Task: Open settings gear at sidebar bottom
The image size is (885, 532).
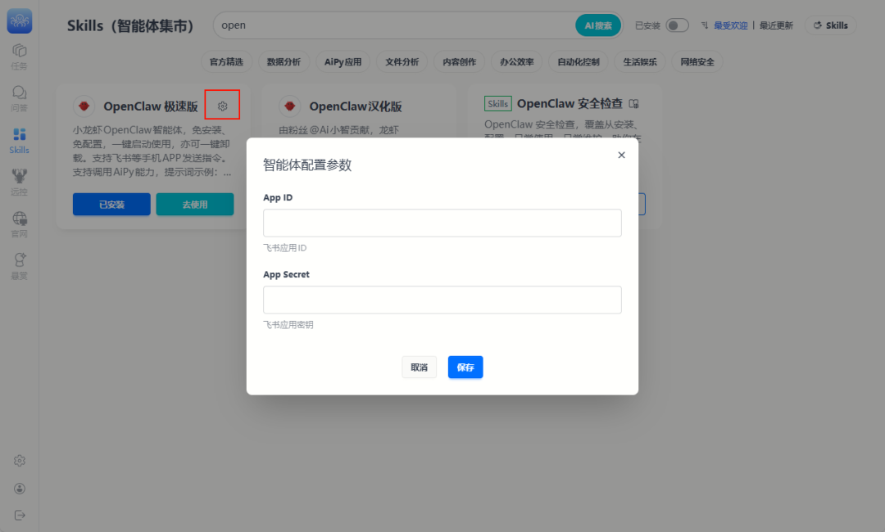Action: pos(19,460)
